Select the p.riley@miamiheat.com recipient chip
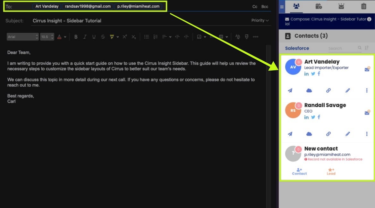Image resolution: width=375 pixels, height=208 pixels. point(138,6)
